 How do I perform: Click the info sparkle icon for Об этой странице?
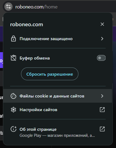coord(13,129)
